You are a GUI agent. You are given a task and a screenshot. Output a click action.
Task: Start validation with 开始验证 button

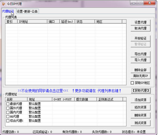pyautogui.click(x=140, y=38)
